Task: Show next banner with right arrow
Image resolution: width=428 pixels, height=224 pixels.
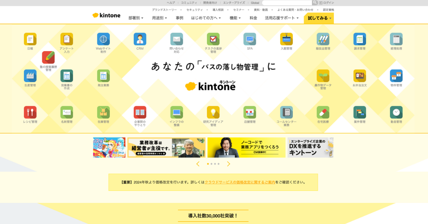Action: (229, 164)
